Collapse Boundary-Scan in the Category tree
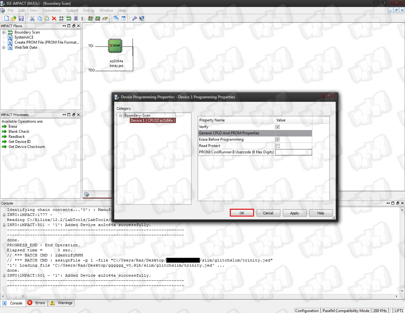The image size is (405, 313). pyautogui.click(x=121, y=115)
